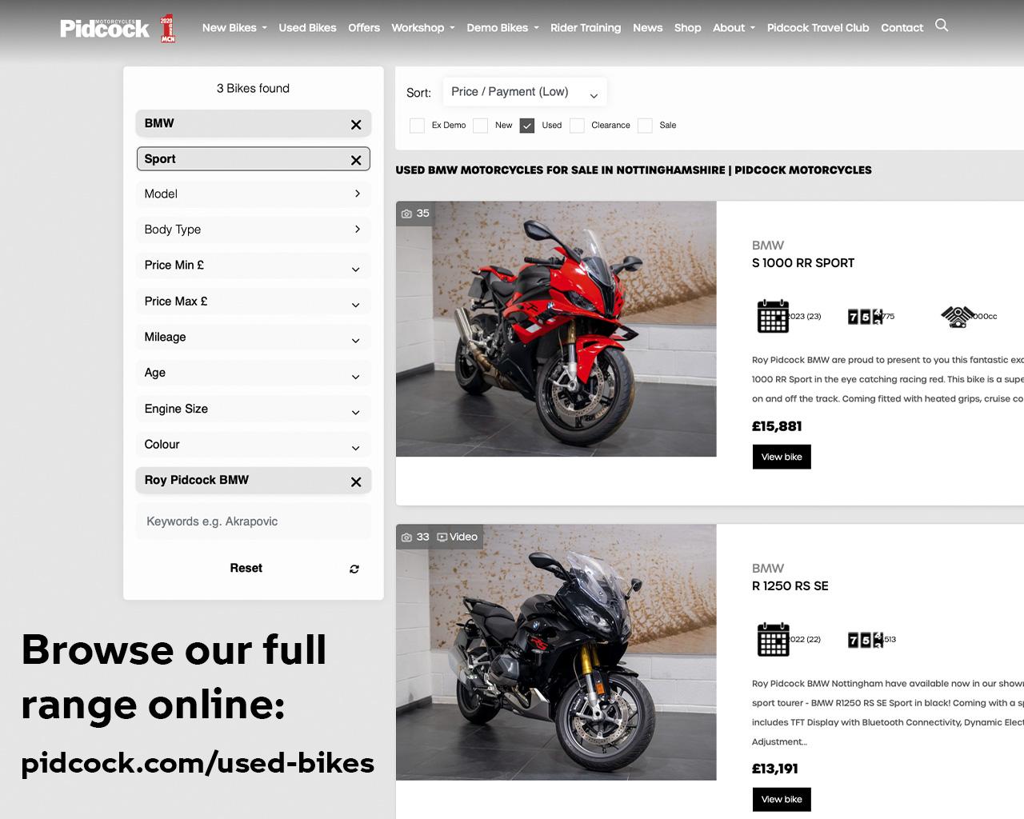Open the Workshop menu

tap(423, 28)
